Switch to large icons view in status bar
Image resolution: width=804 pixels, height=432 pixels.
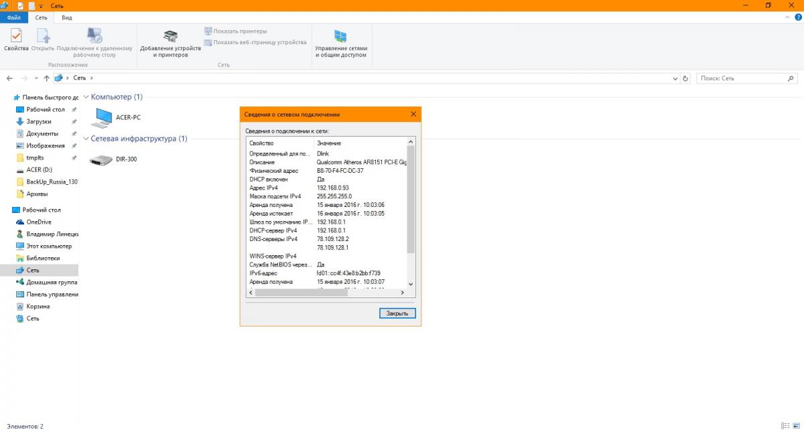tap(795, 426)
